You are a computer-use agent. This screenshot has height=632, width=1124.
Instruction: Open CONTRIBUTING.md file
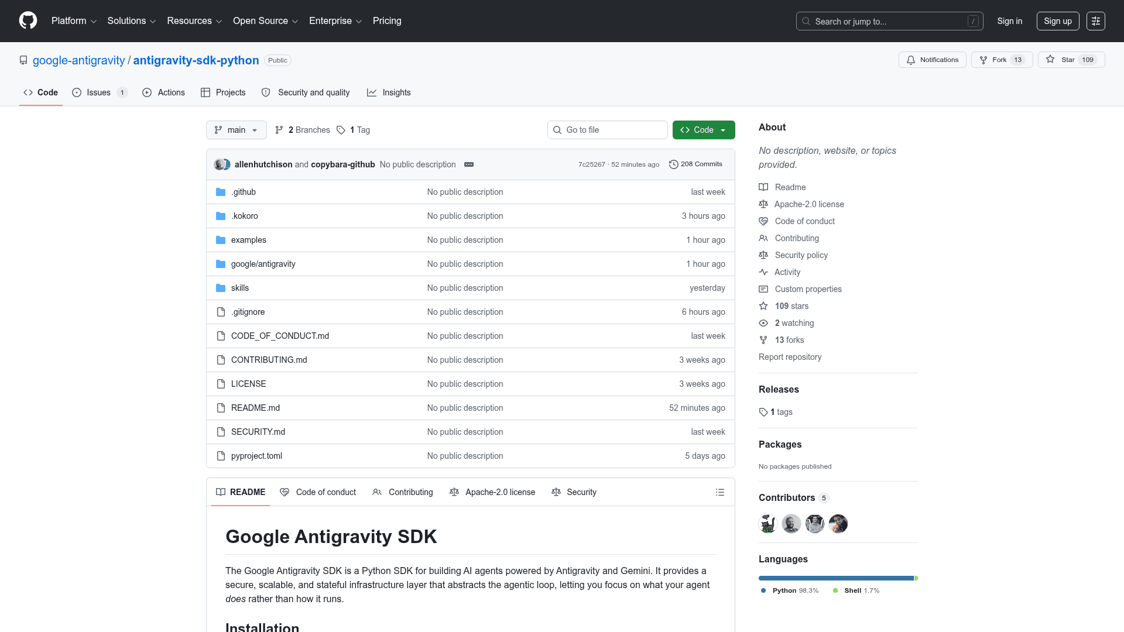pos(269,360)
